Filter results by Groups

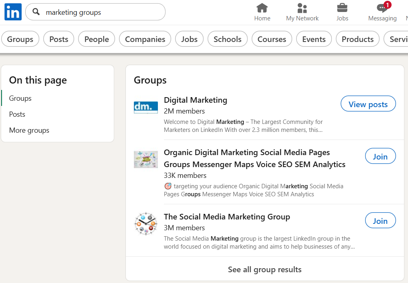click(20, 39)
